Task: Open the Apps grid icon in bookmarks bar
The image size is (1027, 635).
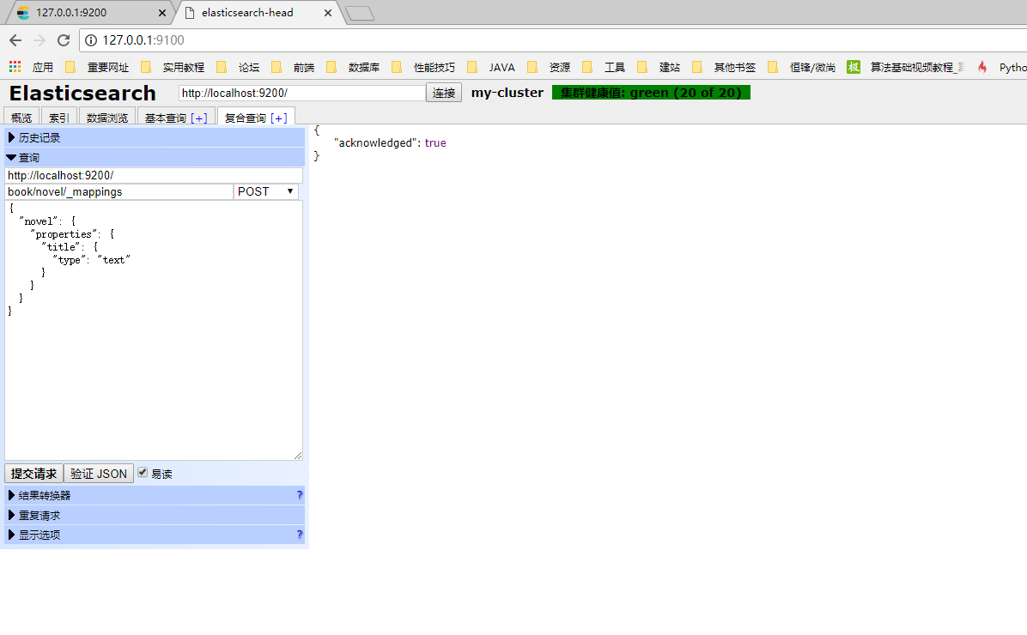Action: pos(15,67)
